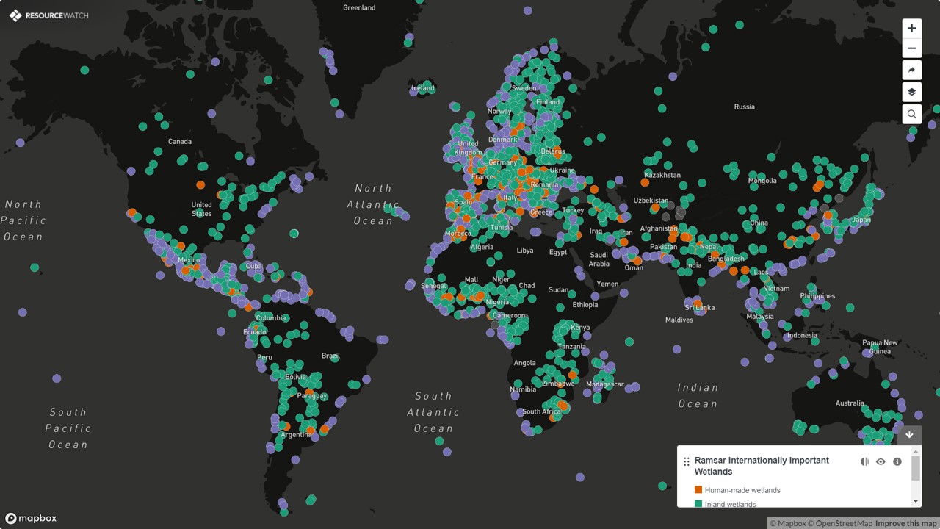Adjust Ramsar layer opacity
The height and width of the screenshot is (529, 940).
coord(864,462)
